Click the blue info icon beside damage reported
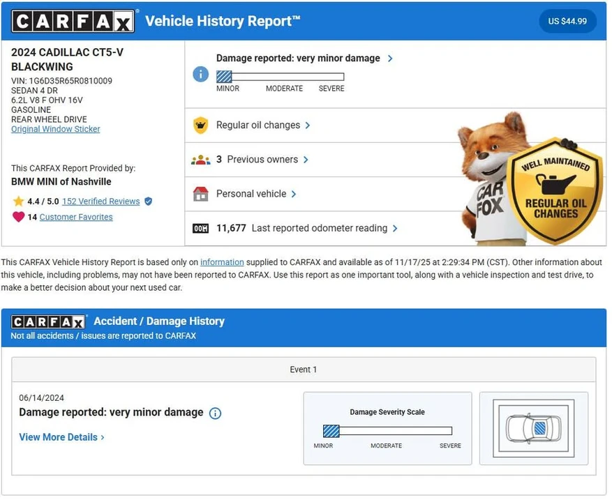The width and height of the screenshot is (612, 502). (202, 74)
